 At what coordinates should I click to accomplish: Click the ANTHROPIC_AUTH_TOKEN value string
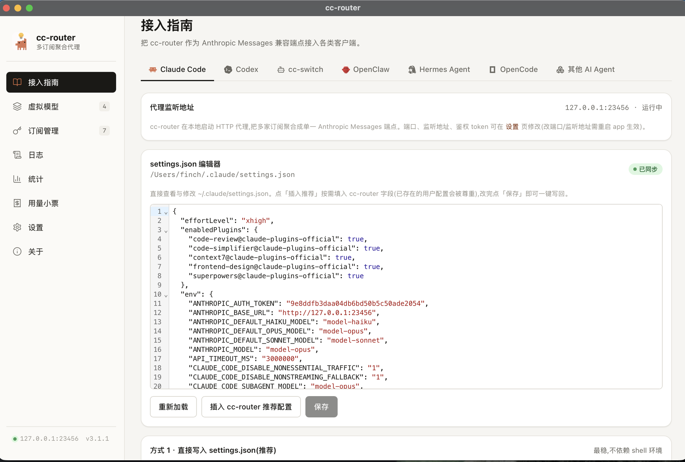(355, 304)
